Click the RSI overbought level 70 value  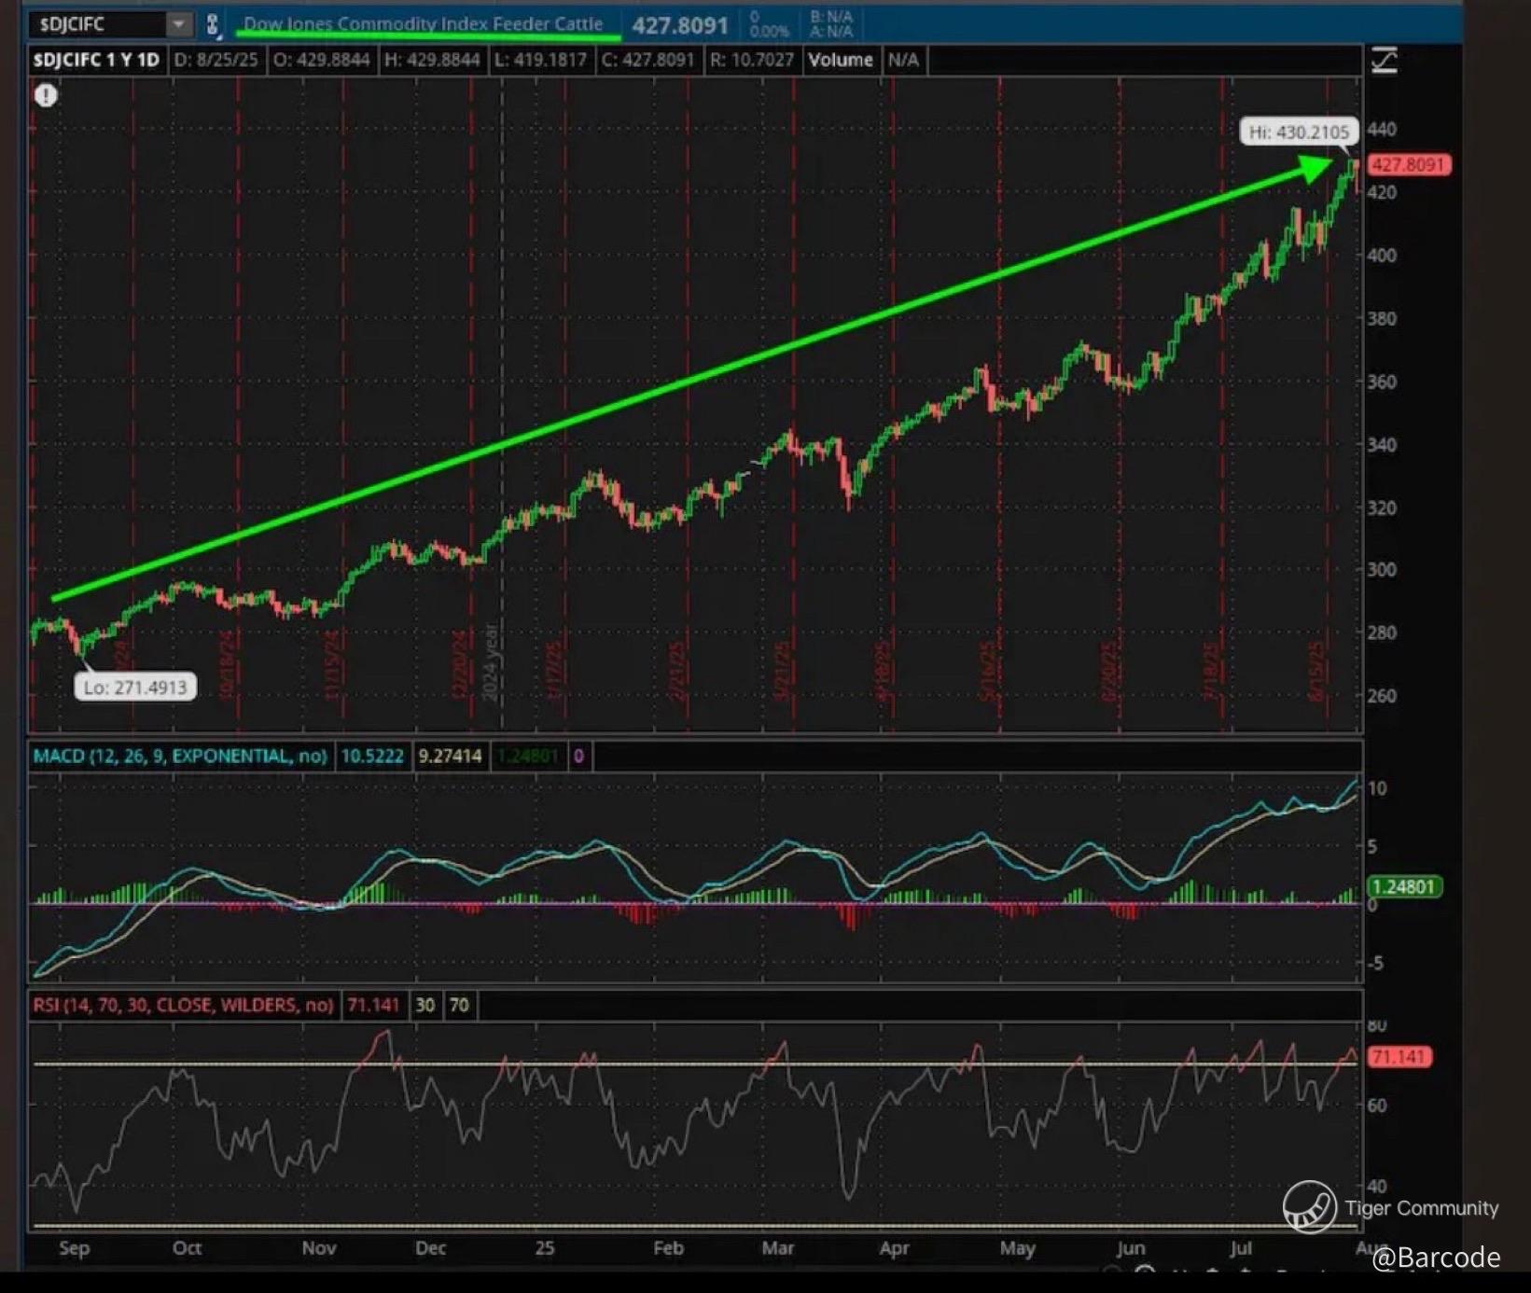[x=459, y=1005]
